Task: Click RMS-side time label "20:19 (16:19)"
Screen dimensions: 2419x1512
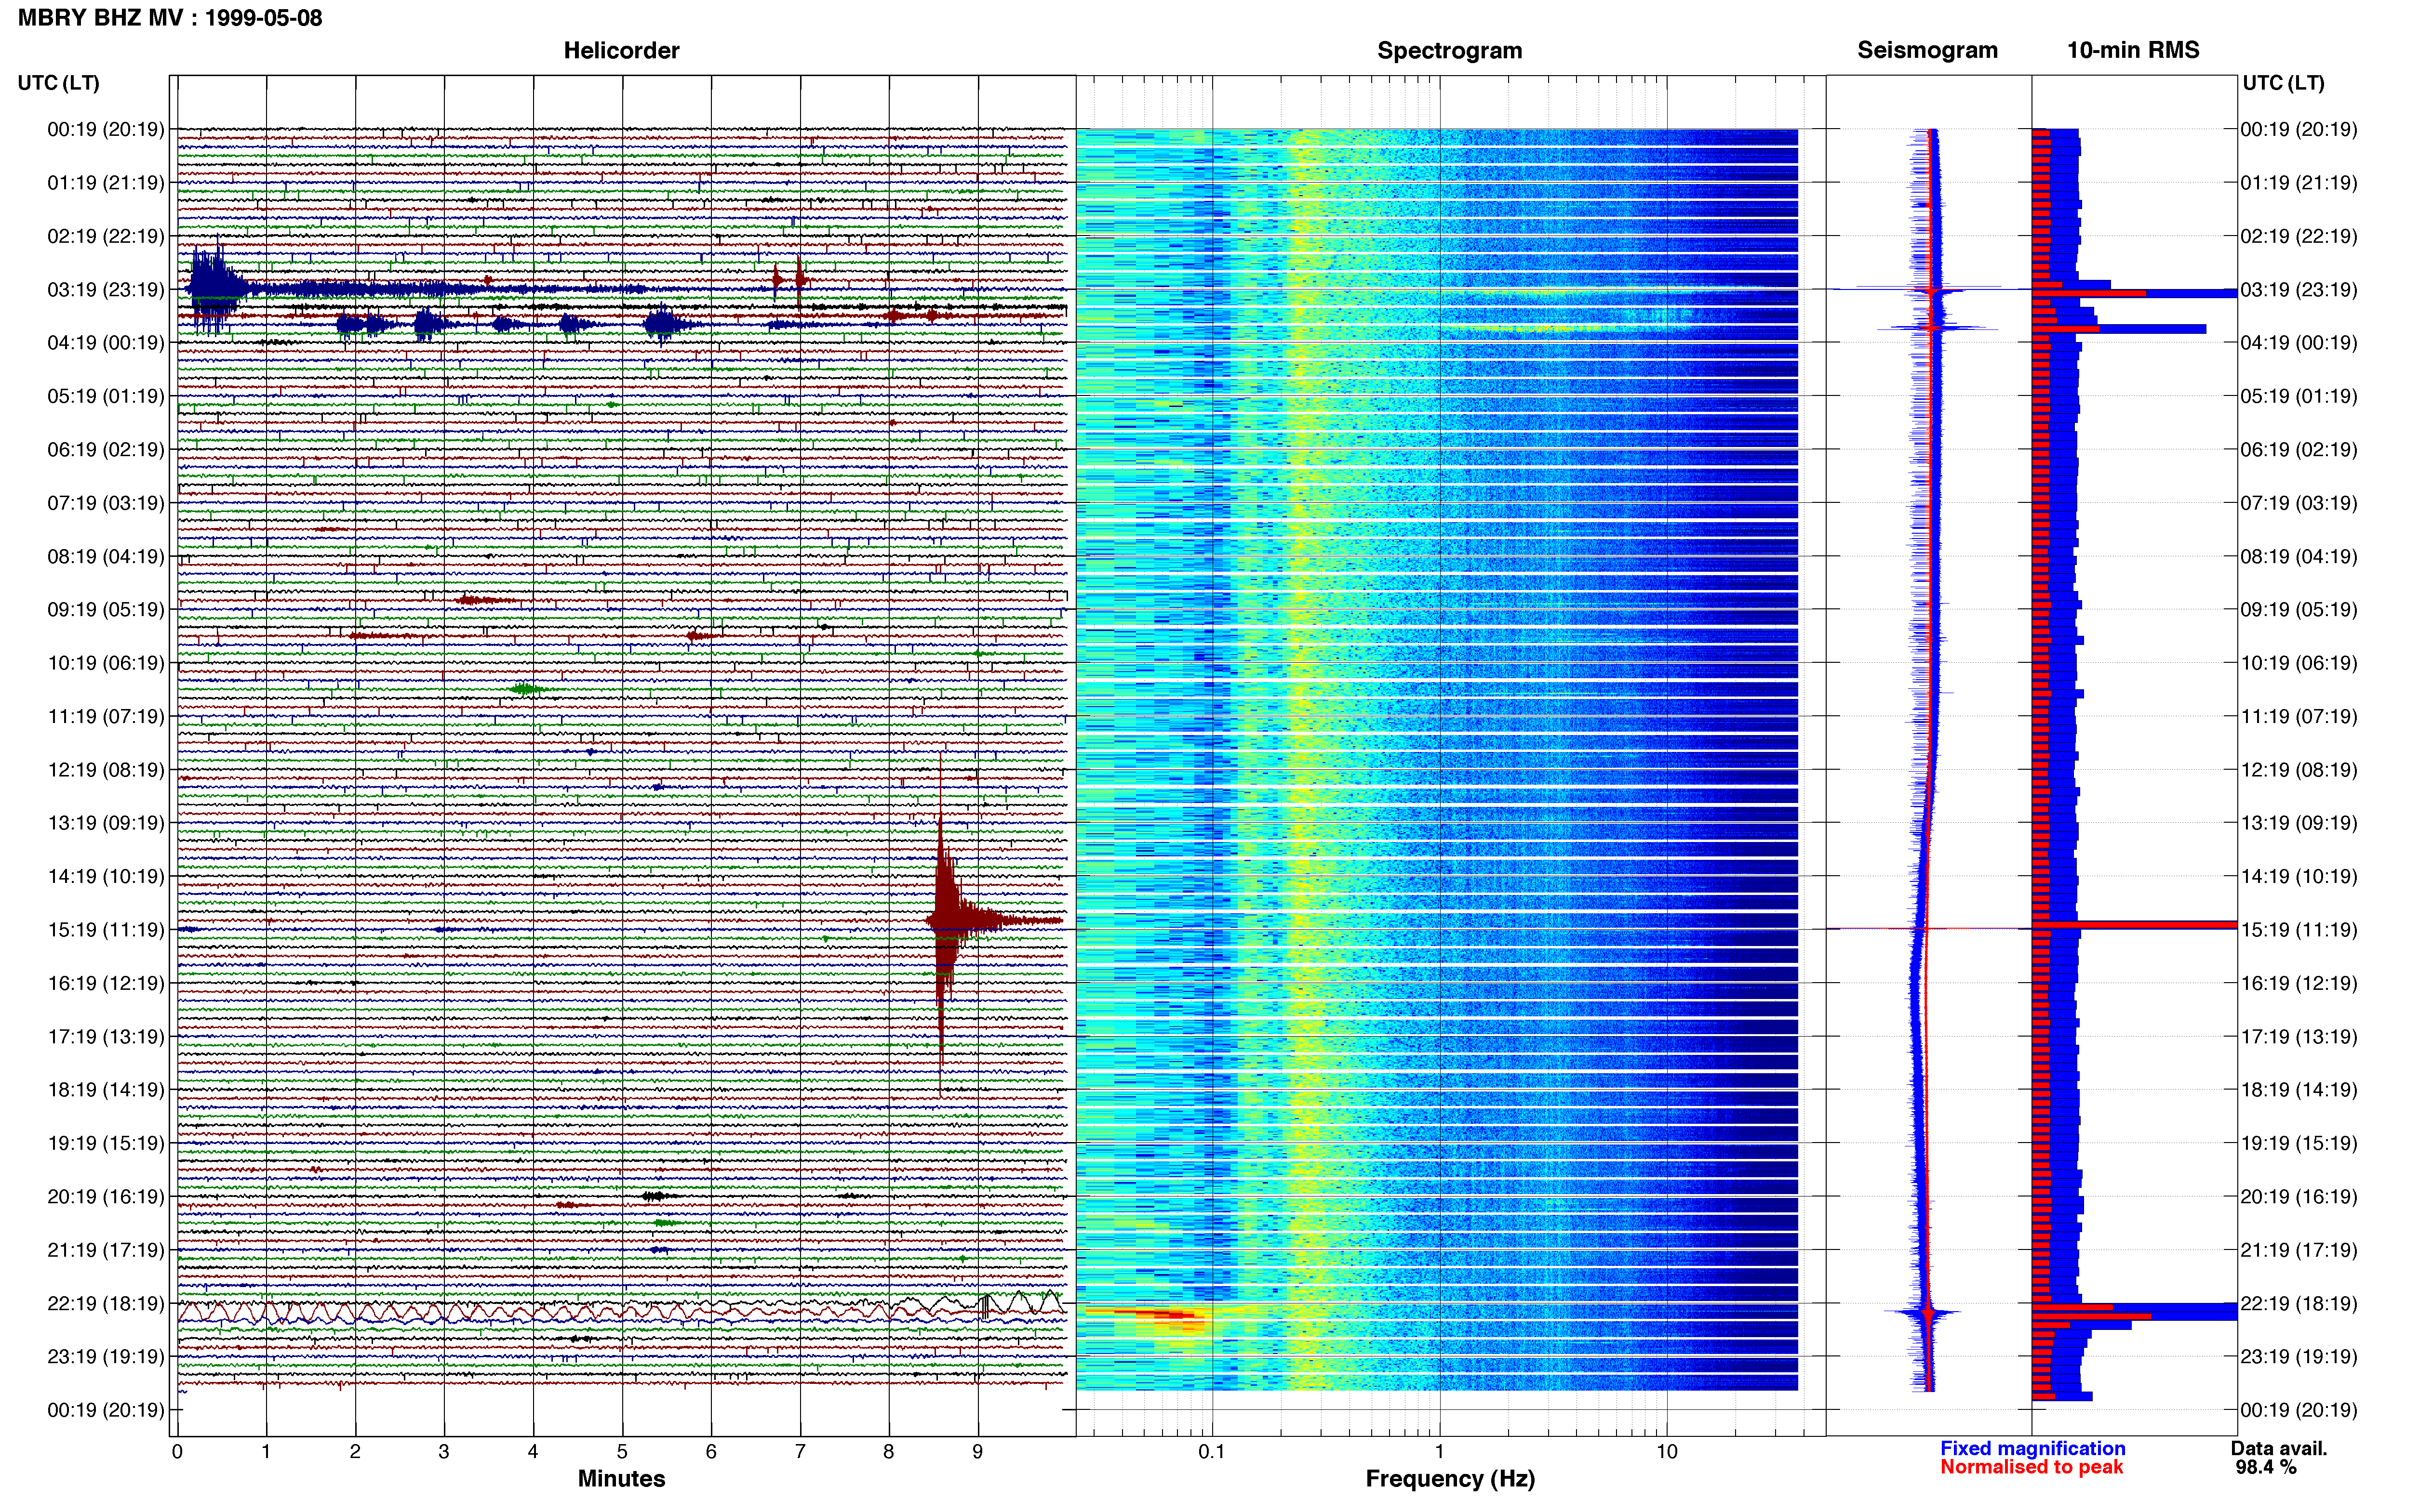Action: [2298, 1197]
